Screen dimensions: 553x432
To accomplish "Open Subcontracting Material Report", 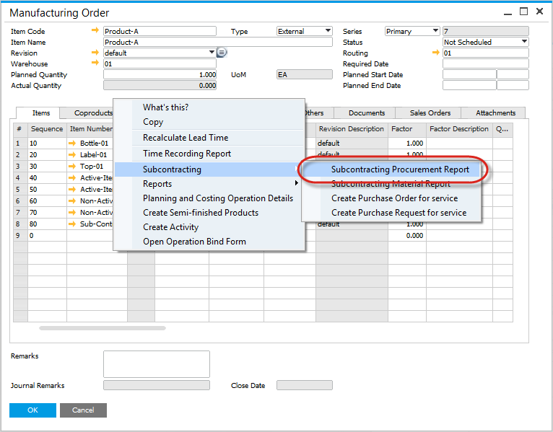I will pyautogui.click(x=391, y=184).
